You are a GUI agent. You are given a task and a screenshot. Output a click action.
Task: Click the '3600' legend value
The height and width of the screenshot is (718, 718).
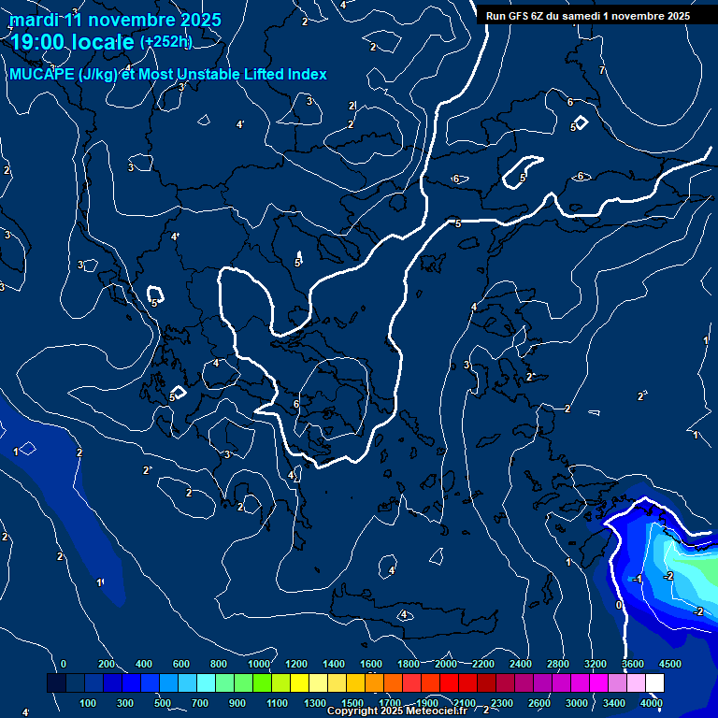tap(633, 664)
